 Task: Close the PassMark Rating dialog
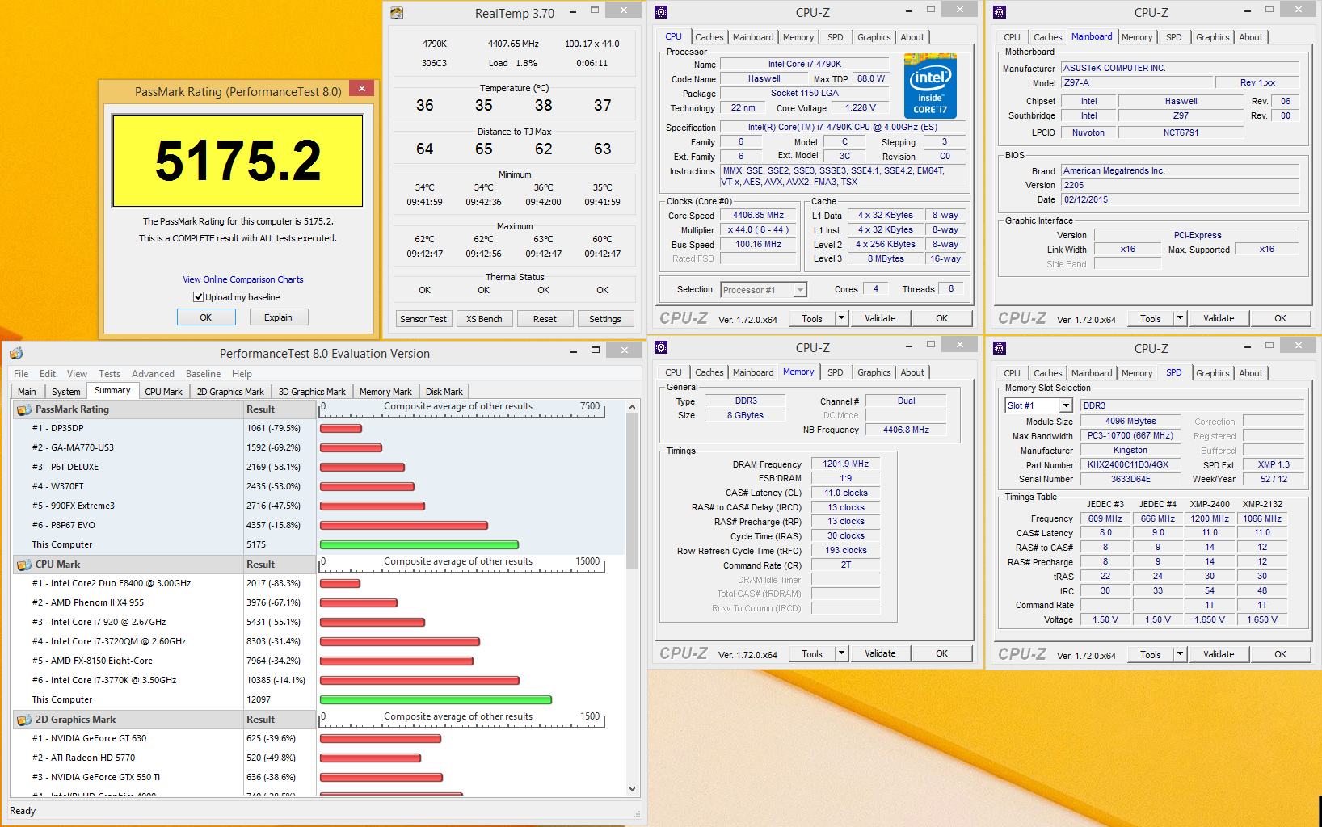tap(361, 89)
